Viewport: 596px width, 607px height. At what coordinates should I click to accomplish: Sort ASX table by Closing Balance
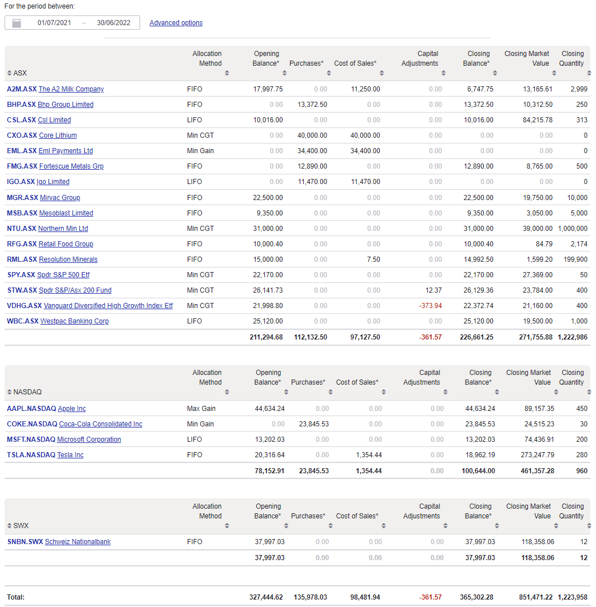pyautogui.click(x=495, y=73)
